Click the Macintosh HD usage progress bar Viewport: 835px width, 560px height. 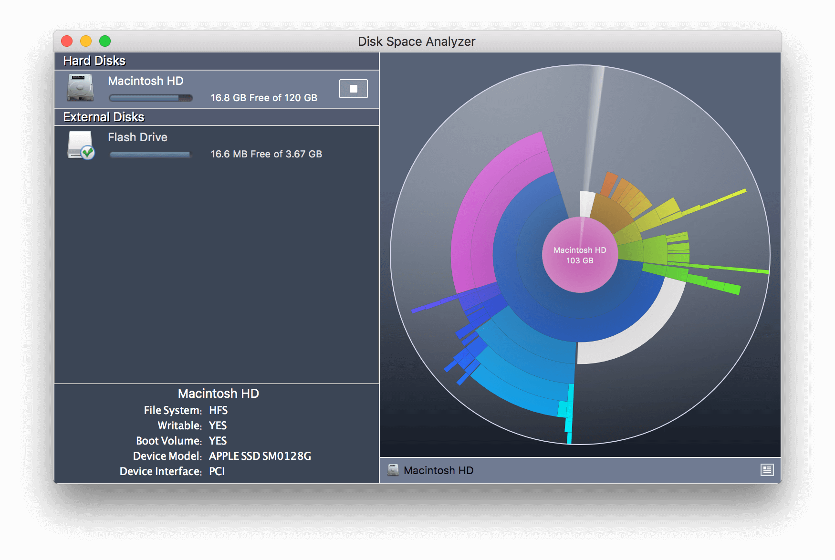click(x=151, y=98)
